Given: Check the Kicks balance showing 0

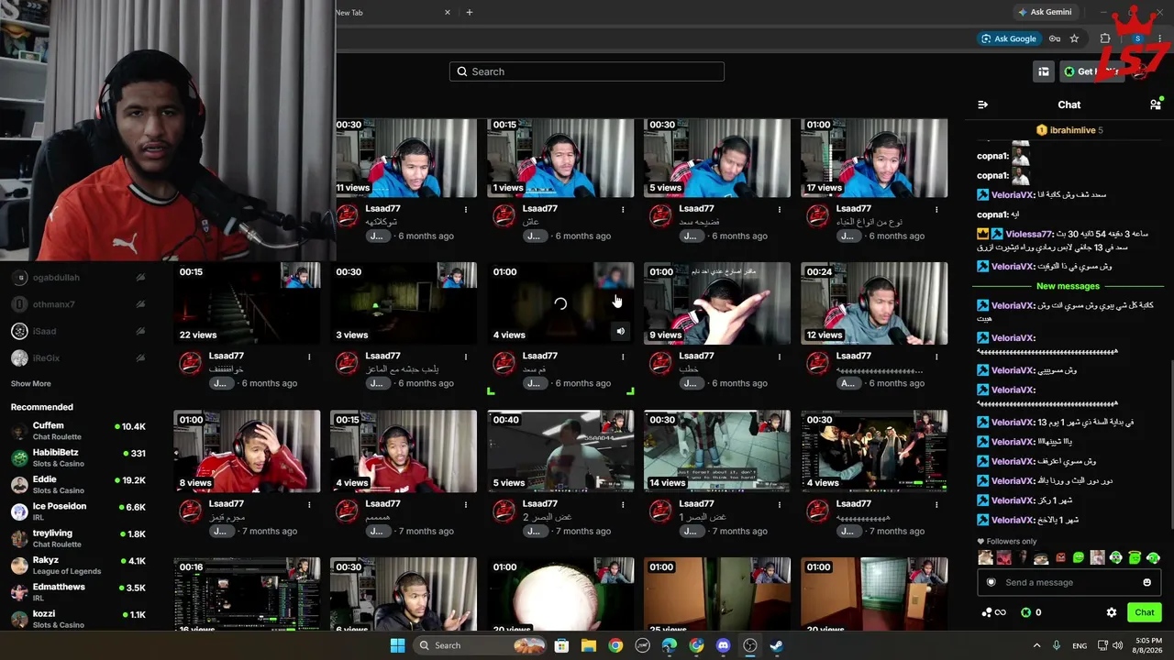Looking at the screenshot, I should pos(1031,612).
